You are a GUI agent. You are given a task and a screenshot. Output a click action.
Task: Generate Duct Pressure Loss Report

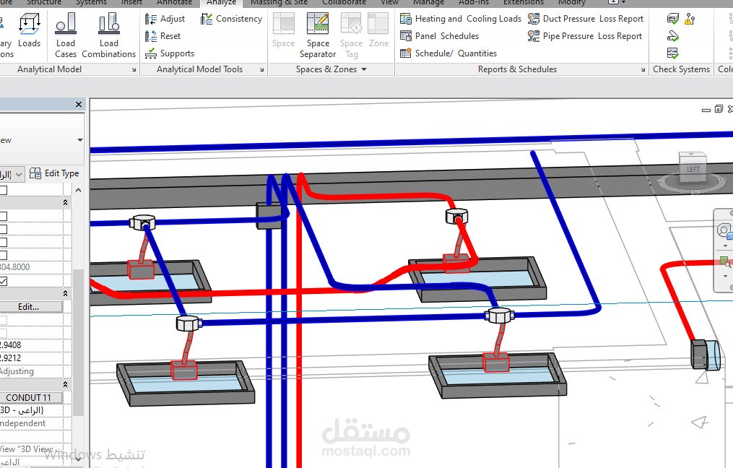pos(586,19)
